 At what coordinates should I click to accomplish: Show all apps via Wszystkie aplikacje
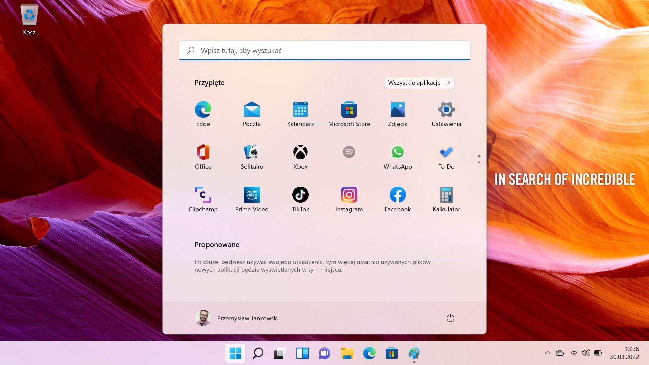pos(419,83)
